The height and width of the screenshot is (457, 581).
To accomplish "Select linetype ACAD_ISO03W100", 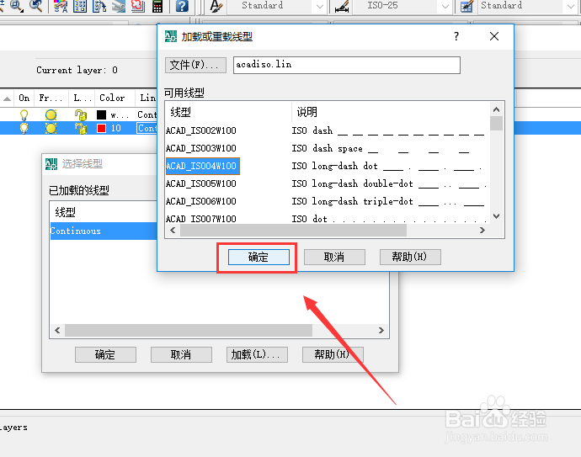I will coord(201,148).
